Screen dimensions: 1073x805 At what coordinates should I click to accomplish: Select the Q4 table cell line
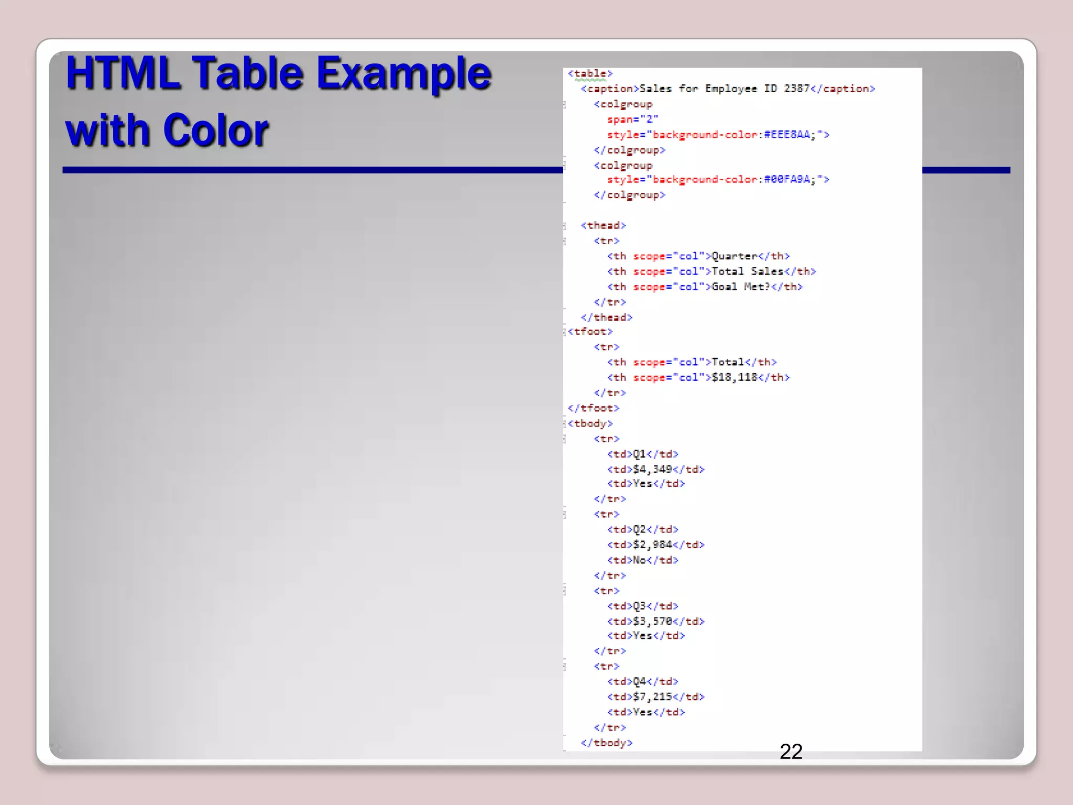(642, 681)
